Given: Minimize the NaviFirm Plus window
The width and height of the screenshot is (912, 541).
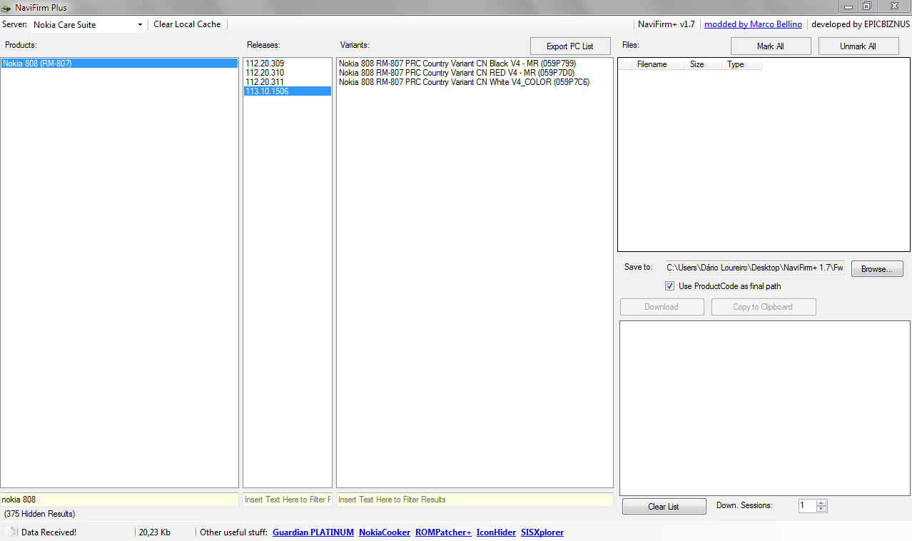Looking at the screenshot, I should pos(848,6).
